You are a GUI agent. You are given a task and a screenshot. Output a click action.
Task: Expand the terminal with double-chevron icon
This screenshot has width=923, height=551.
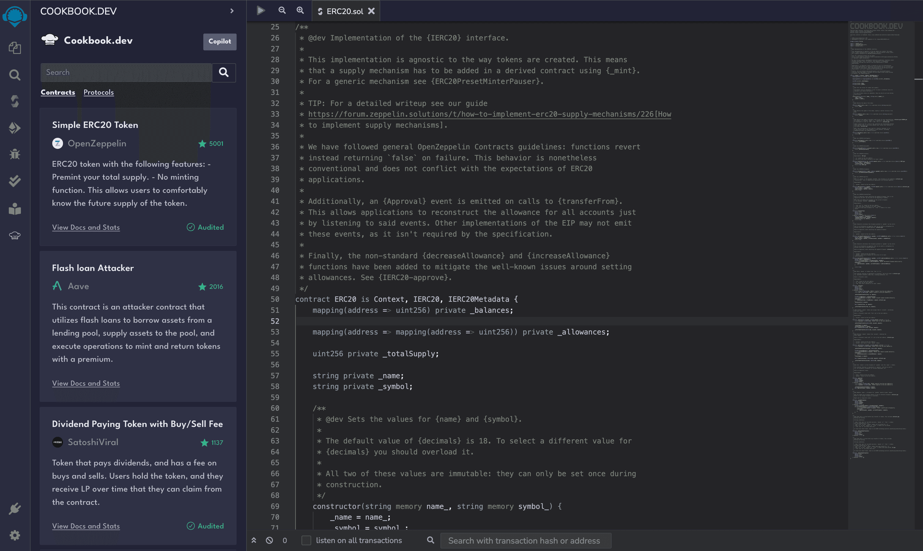click(x=254, y=540)
